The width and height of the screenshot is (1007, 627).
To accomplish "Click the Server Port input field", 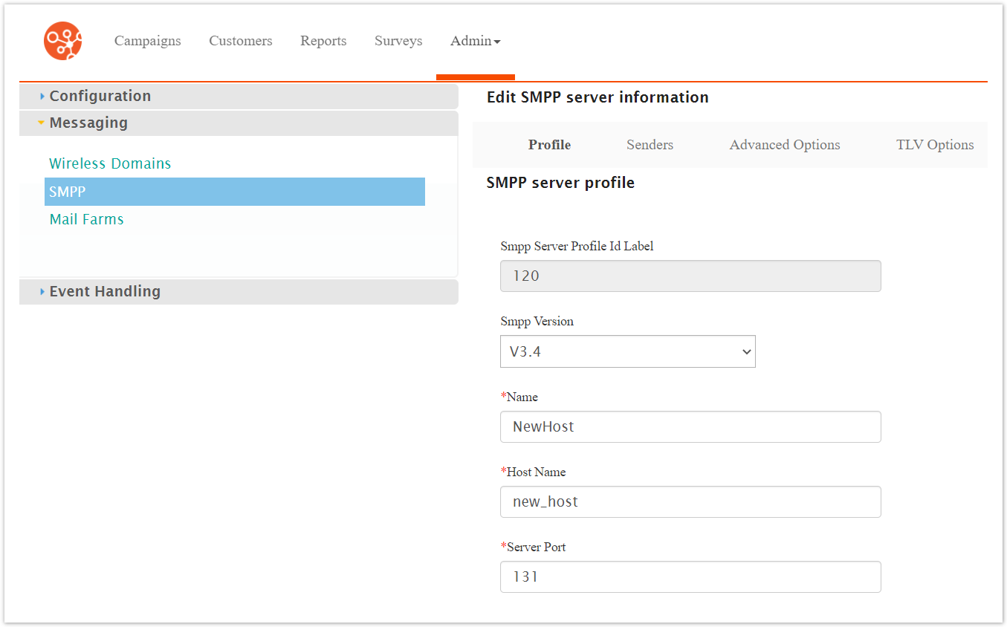I will 690,577.
